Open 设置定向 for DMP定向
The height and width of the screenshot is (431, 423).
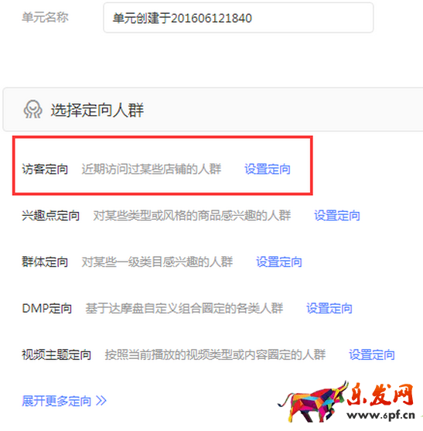click(x=329, y=309)
